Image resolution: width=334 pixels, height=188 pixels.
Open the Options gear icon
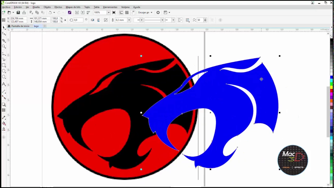[x=158, y=13]
